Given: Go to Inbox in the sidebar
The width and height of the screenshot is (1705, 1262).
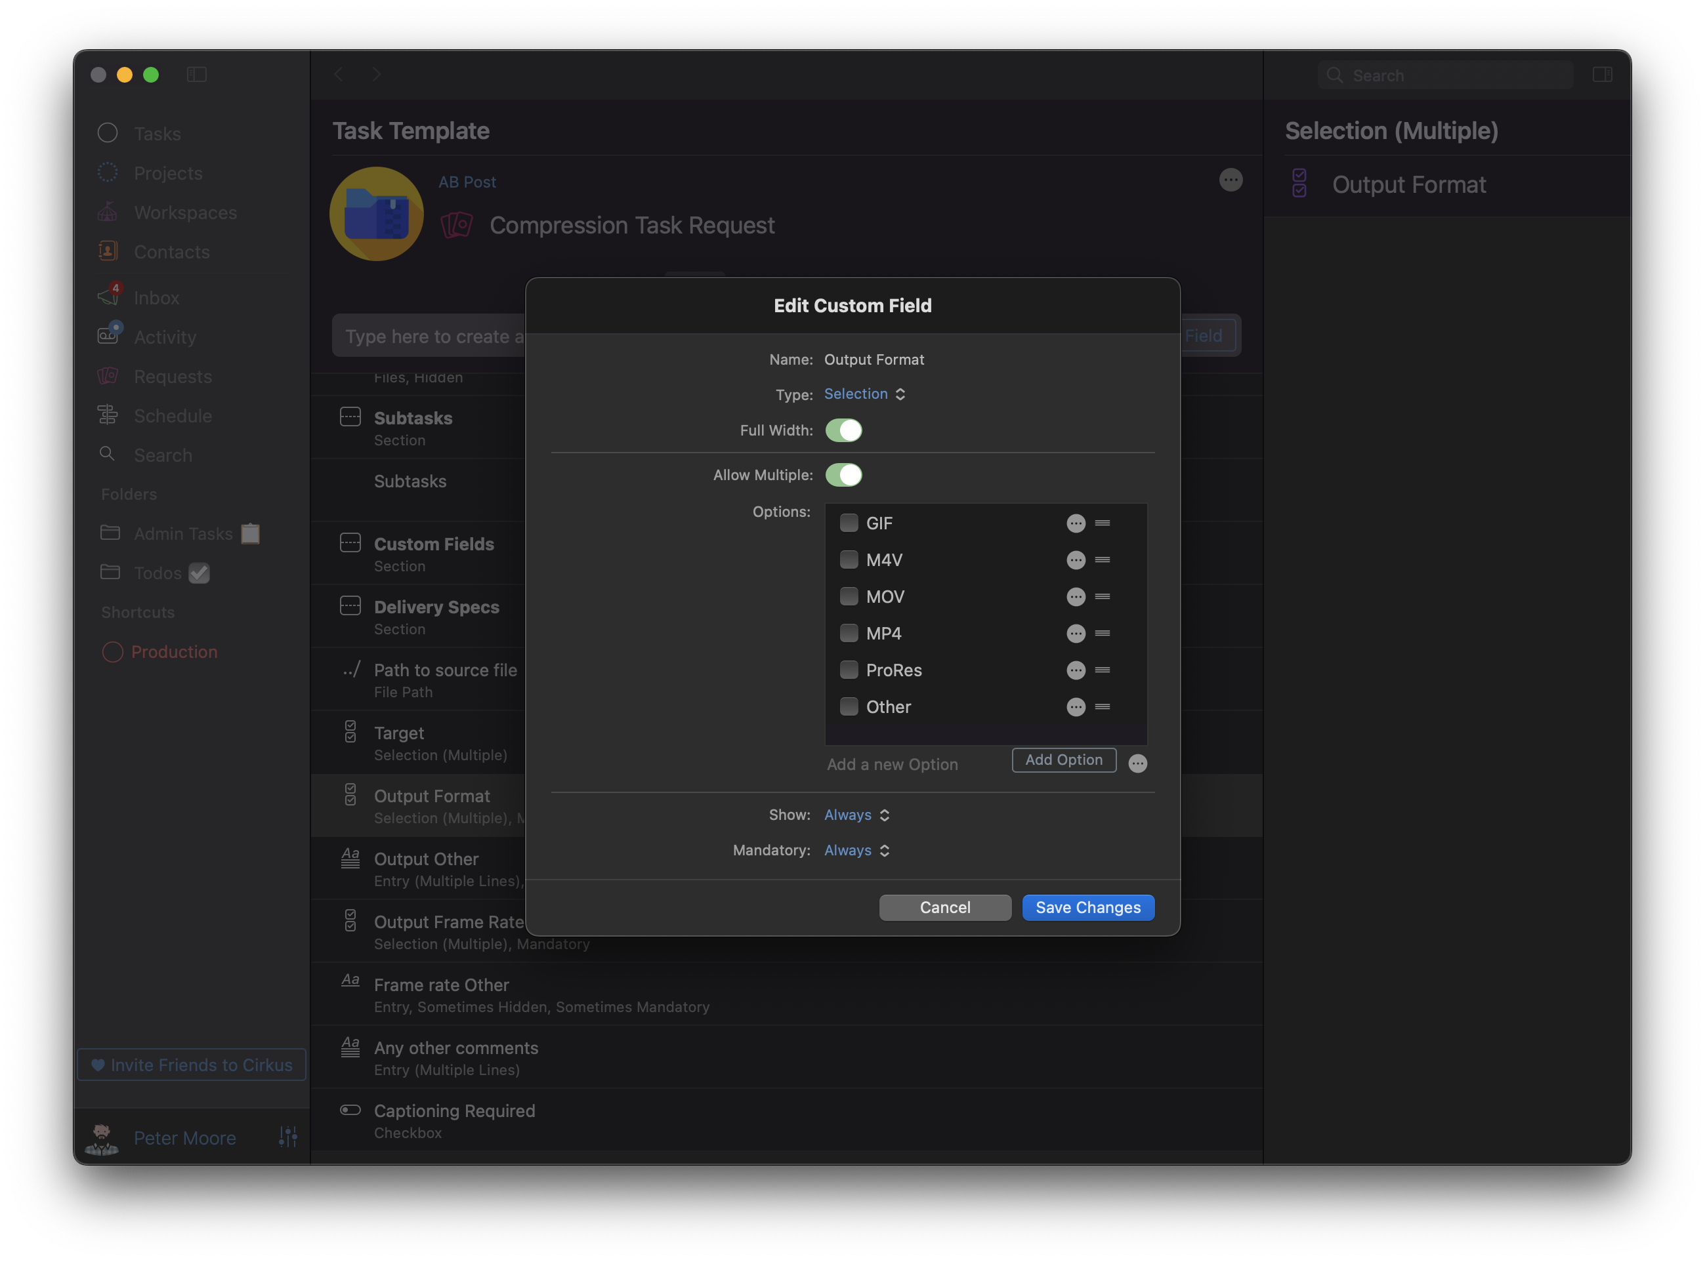Looking at the screenshot, I should coord(156,298).
